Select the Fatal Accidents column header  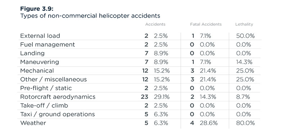pos(206,24)
